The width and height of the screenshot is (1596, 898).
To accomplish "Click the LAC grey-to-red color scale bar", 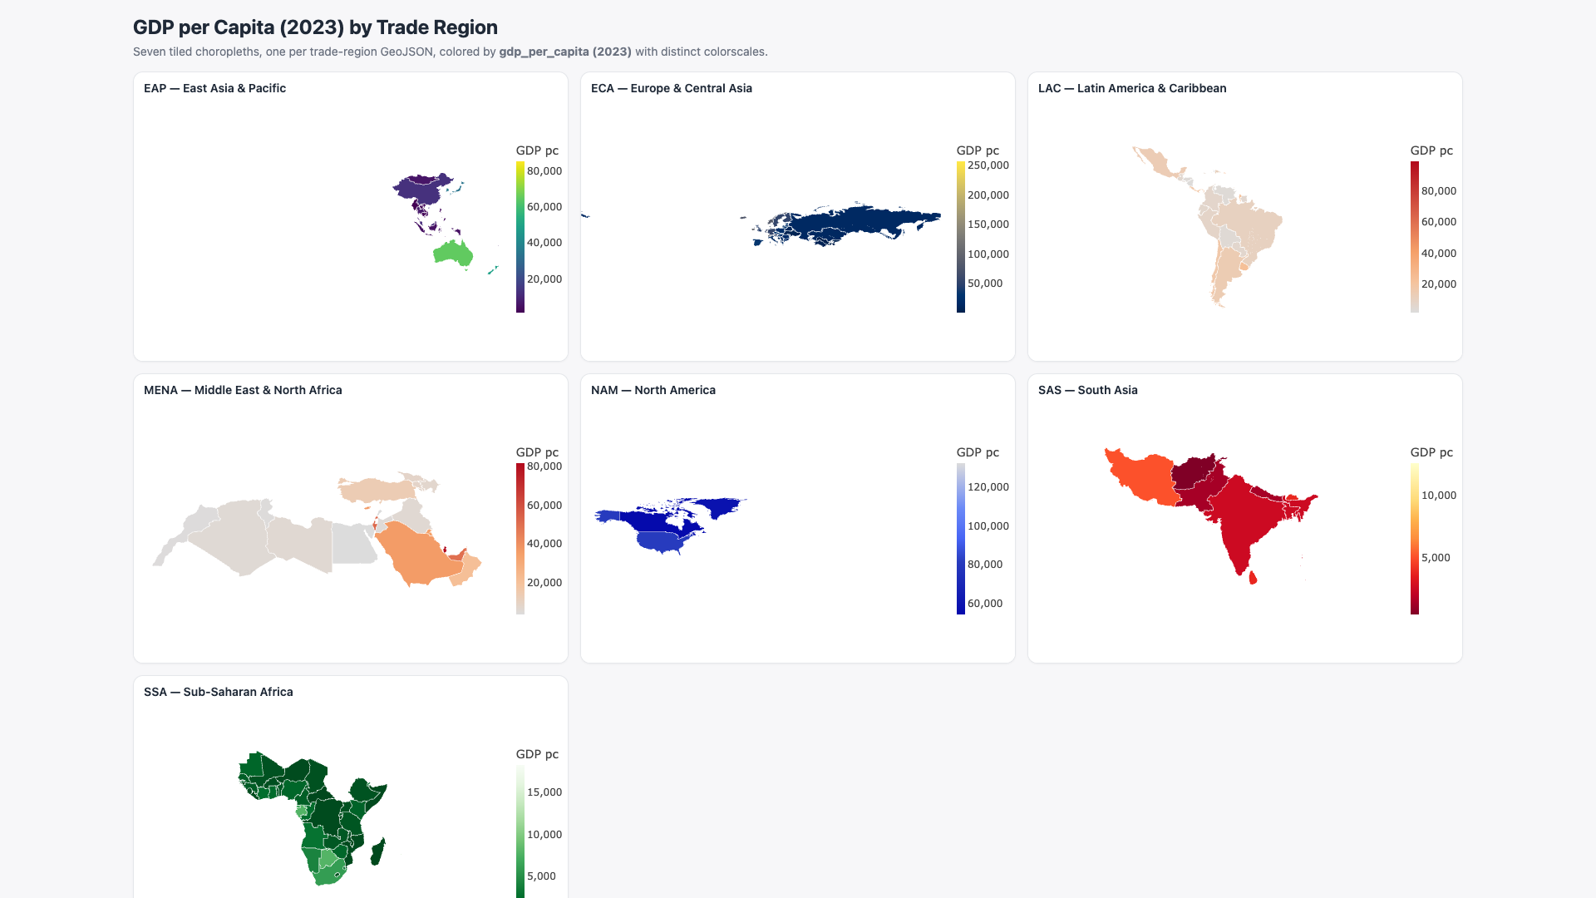I will point(1415,237).
